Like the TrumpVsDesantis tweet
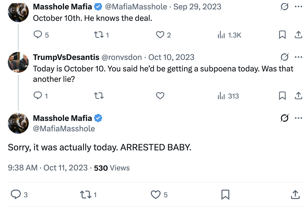The height and width of the screenshot is (209, 308). point(160,96)
